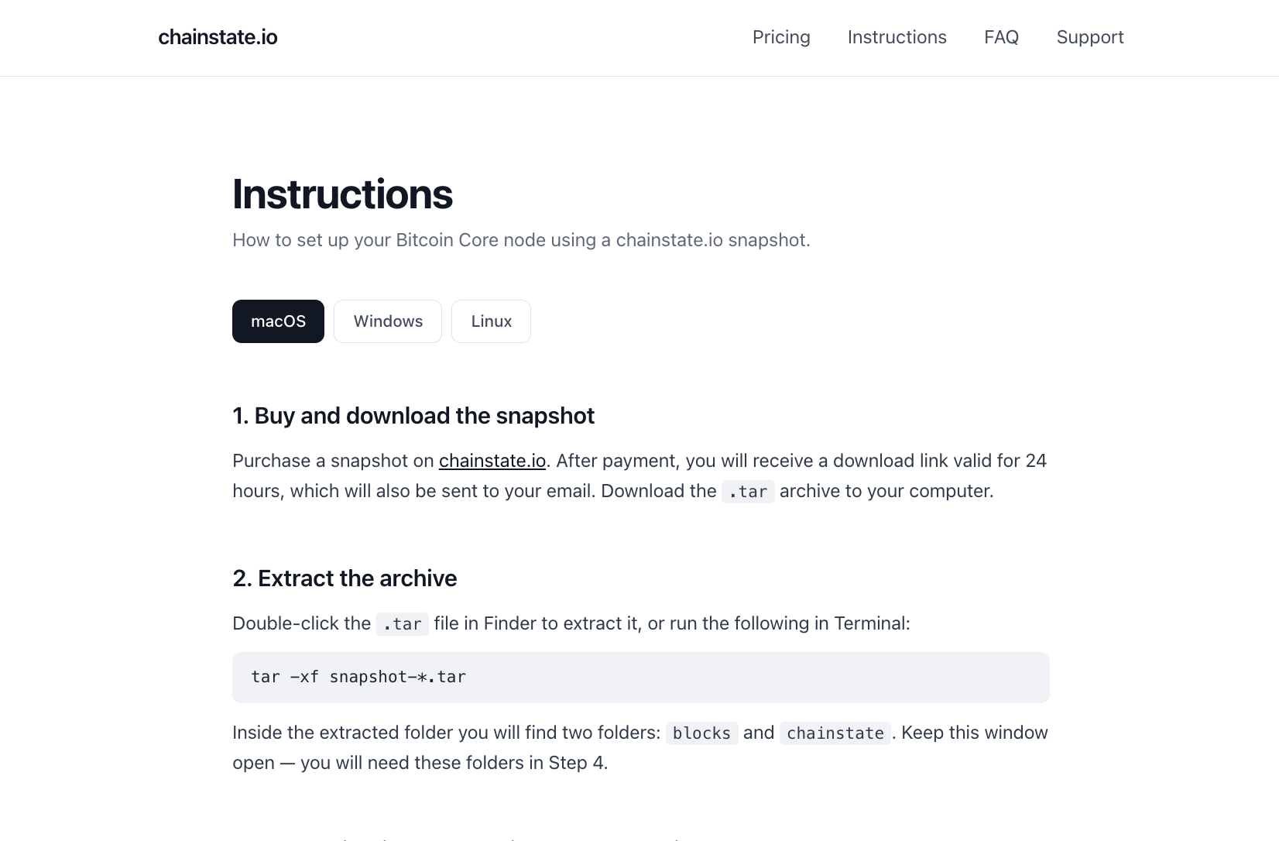Select the blocks folder code label
This screenshot has width=1279, height=841.
pyautogui.click(x=701, y=733)
